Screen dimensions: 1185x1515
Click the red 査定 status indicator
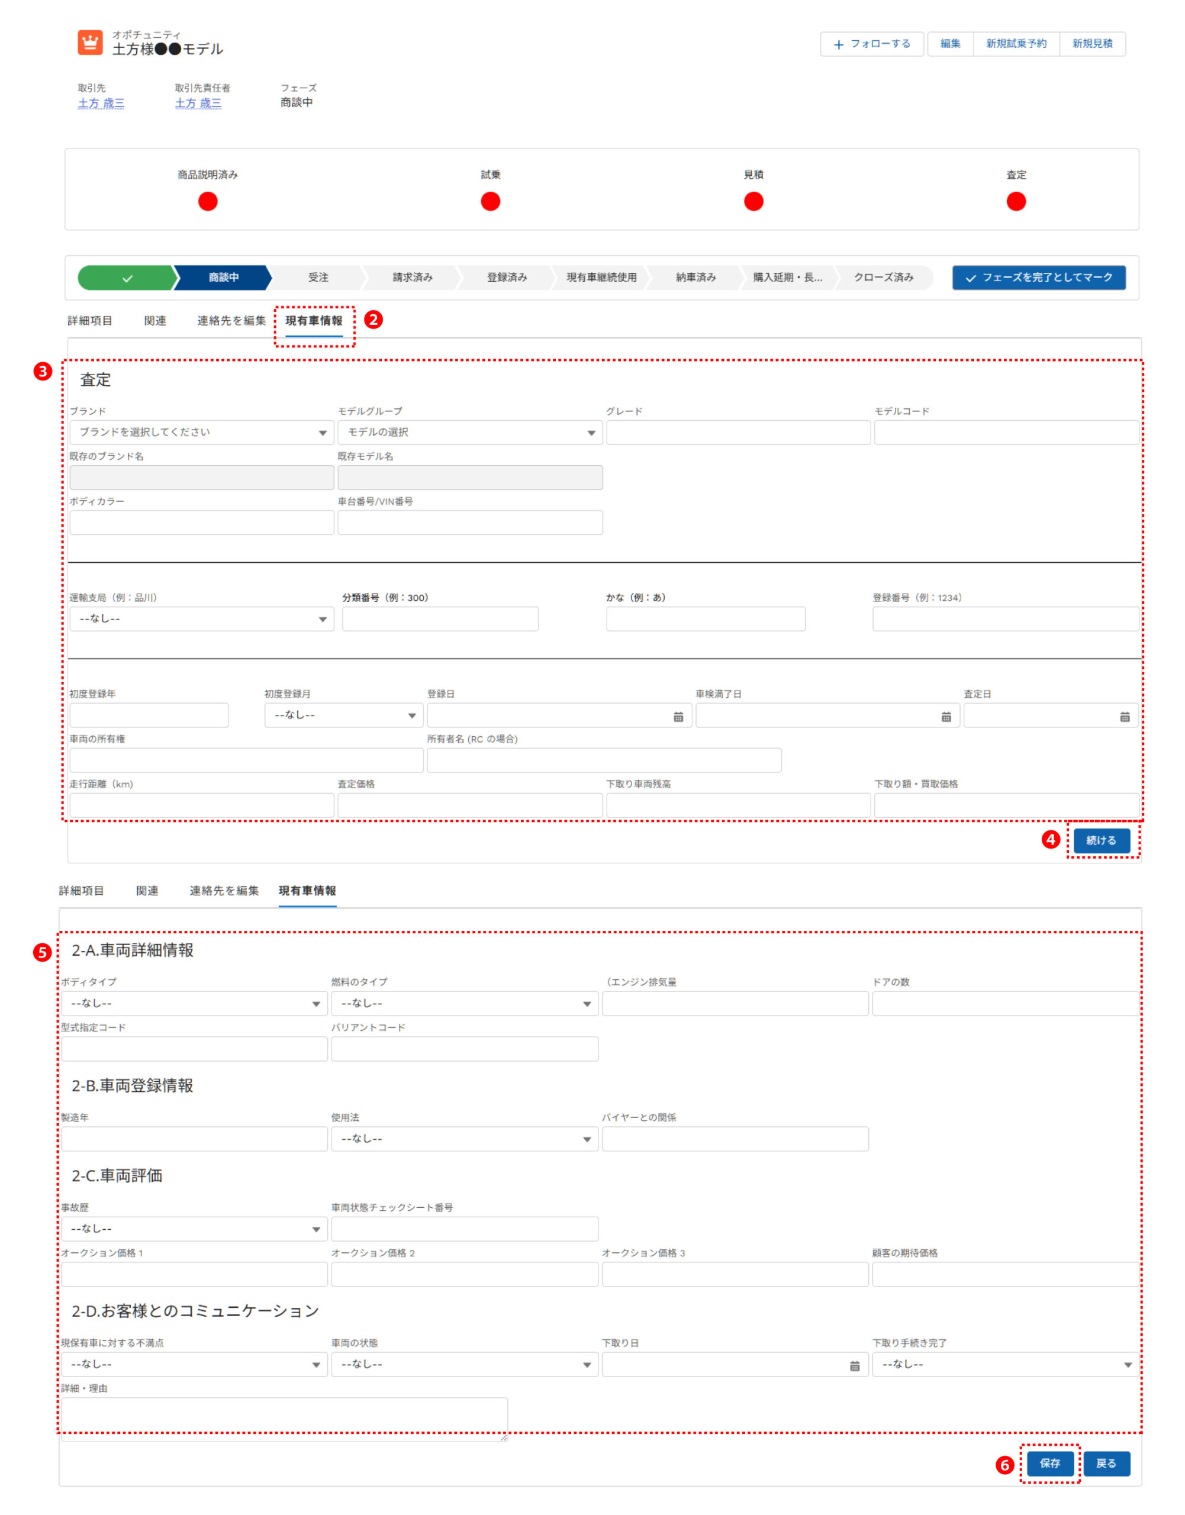pos(1016,201)
